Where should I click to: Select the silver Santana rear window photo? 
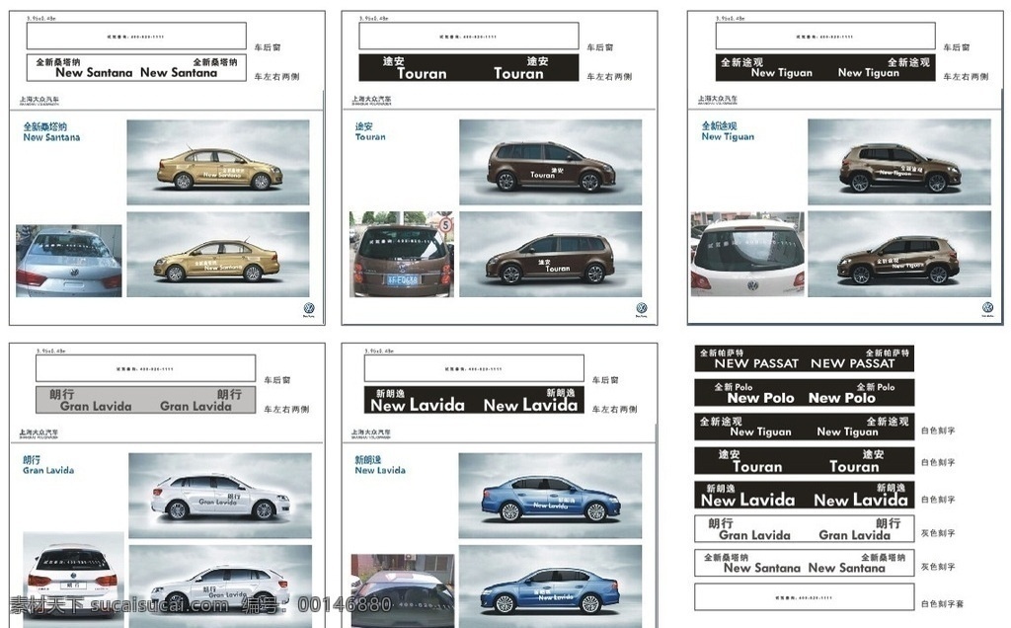point(69,261)
